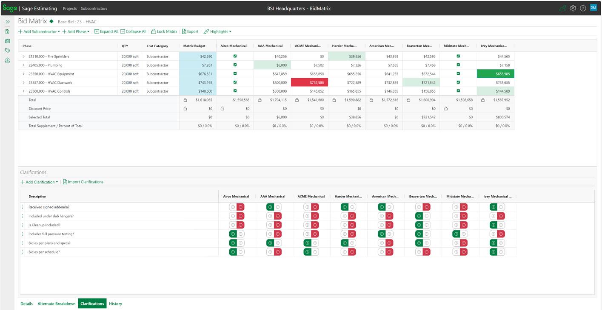Open the Highlights dropdown menu
The image size is (602, 310).
coord(217,31)
